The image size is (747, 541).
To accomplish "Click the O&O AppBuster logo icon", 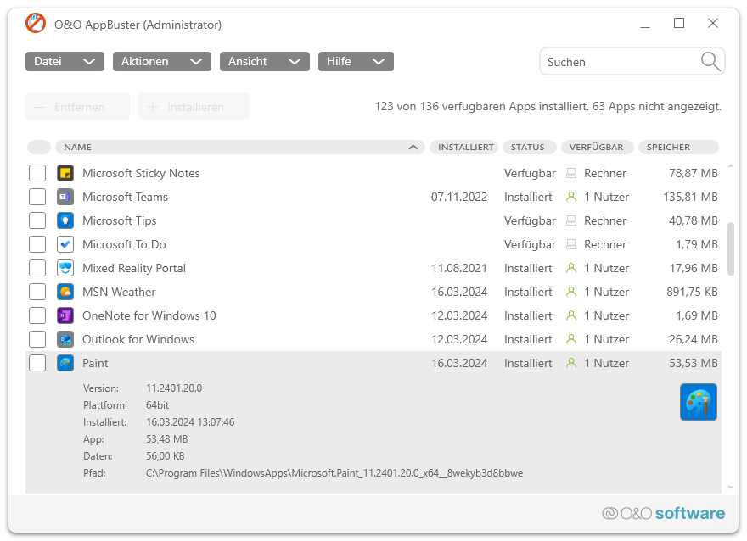I will click(x=36, y=23).
